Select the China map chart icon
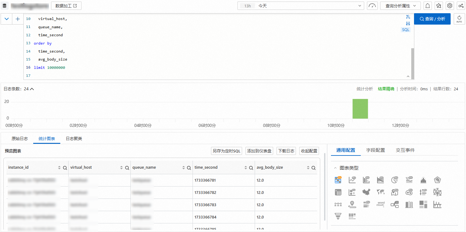 pyautogui.click(x=366, y=192)
